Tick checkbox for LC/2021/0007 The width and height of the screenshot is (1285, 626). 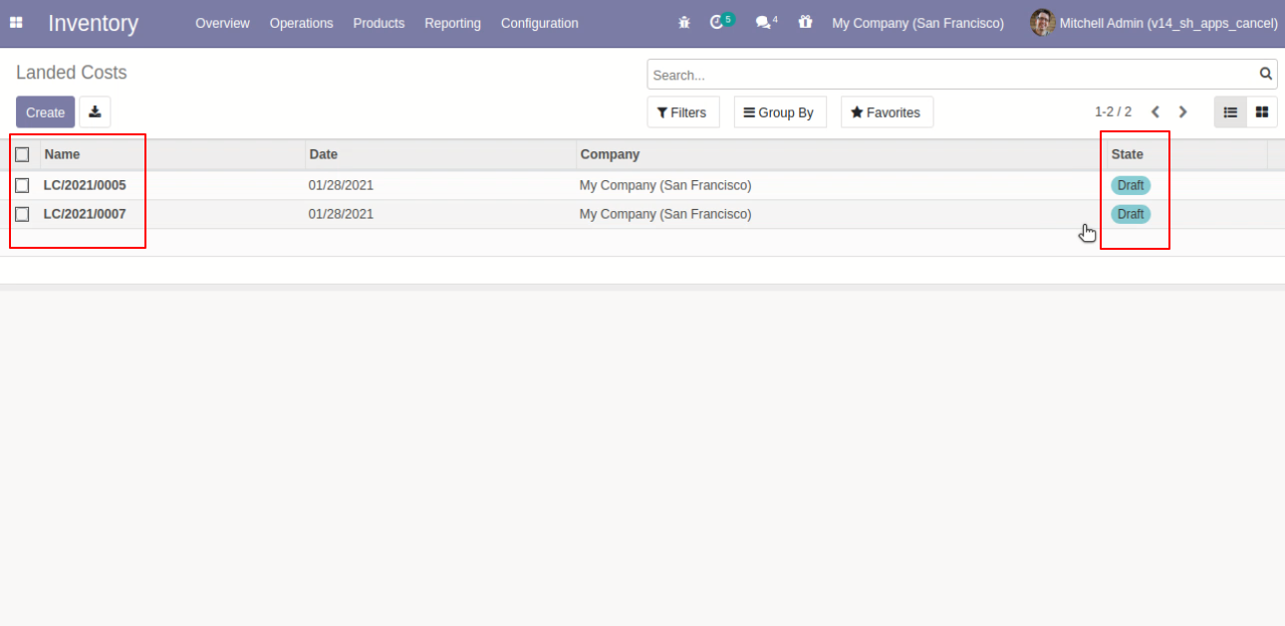(x=22, y=214)
